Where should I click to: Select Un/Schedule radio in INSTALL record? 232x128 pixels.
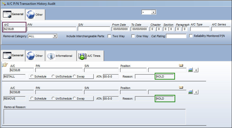[53, 76]
